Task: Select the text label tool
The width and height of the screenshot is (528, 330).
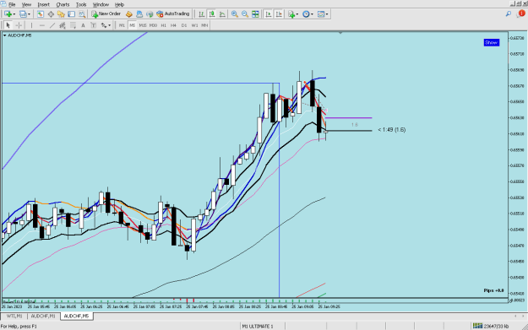Action: point(93,25)
